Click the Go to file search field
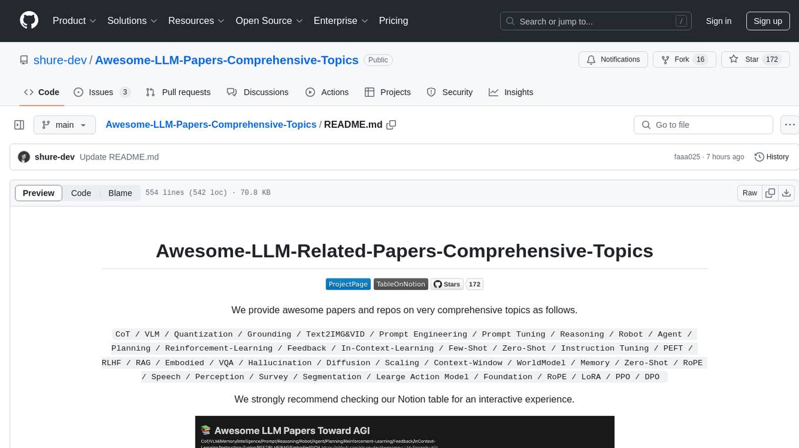The width and height of the screenshot is (799, 448). coord(703,125)
